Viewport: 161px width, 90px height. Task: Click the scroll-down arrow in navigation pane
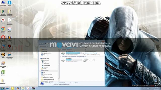(59, 81)
